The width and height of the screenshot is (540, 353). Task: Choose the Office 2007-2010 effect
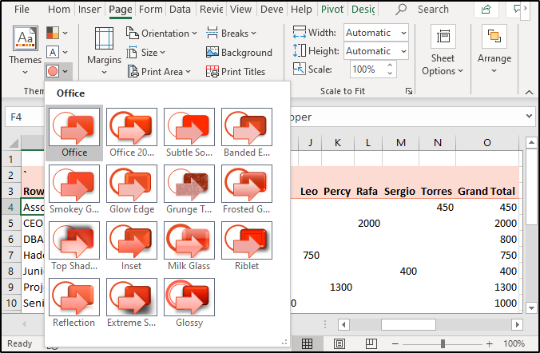(132, 133)
